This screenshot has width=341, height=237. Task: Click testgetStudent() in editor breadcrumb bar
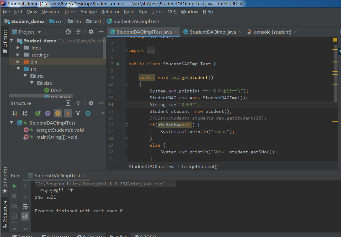point(200,166)
